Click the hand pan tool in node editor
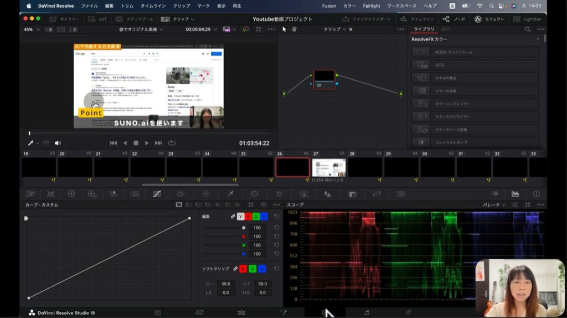567x318 pixels. pos(295,29)
